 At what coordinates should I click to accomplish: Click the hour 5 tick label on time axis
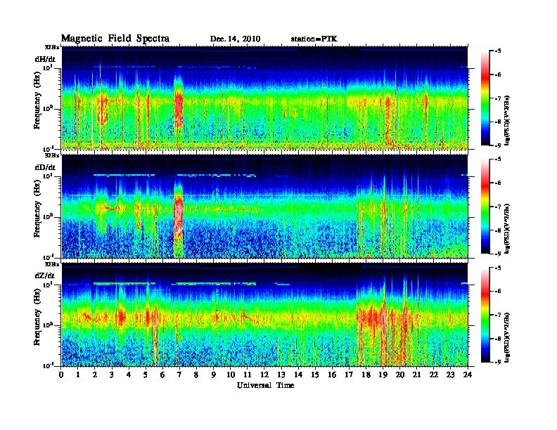(x=146, y=375)
